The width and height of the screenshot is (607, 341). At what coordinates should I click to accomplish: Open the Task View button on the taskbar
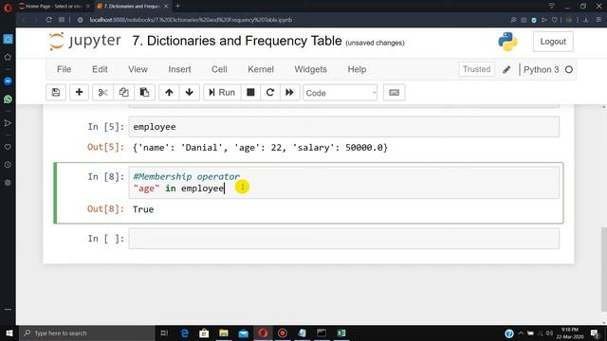[164, 332]
